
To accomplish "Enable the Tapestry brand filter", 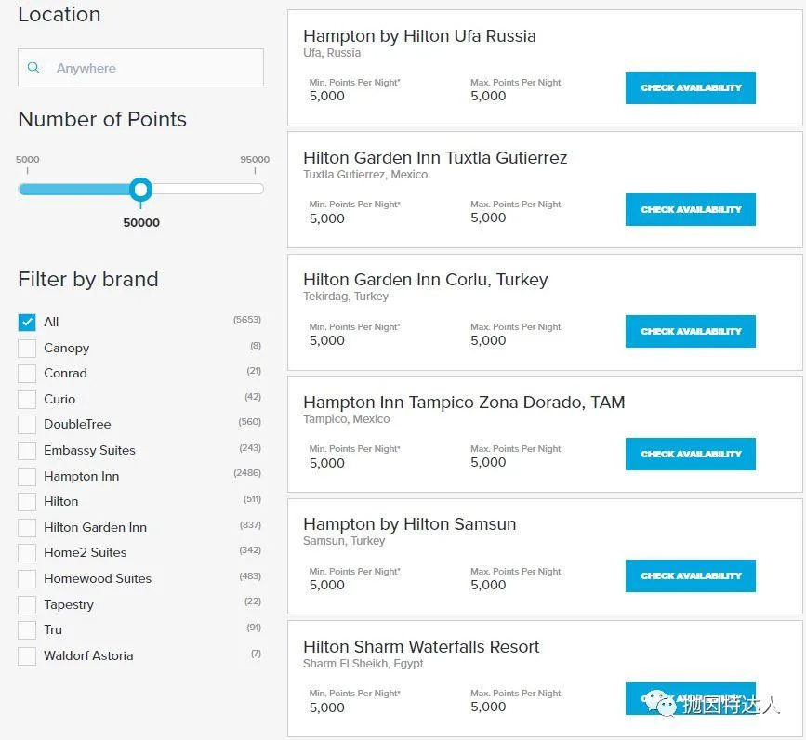I will tap(27, 605).
